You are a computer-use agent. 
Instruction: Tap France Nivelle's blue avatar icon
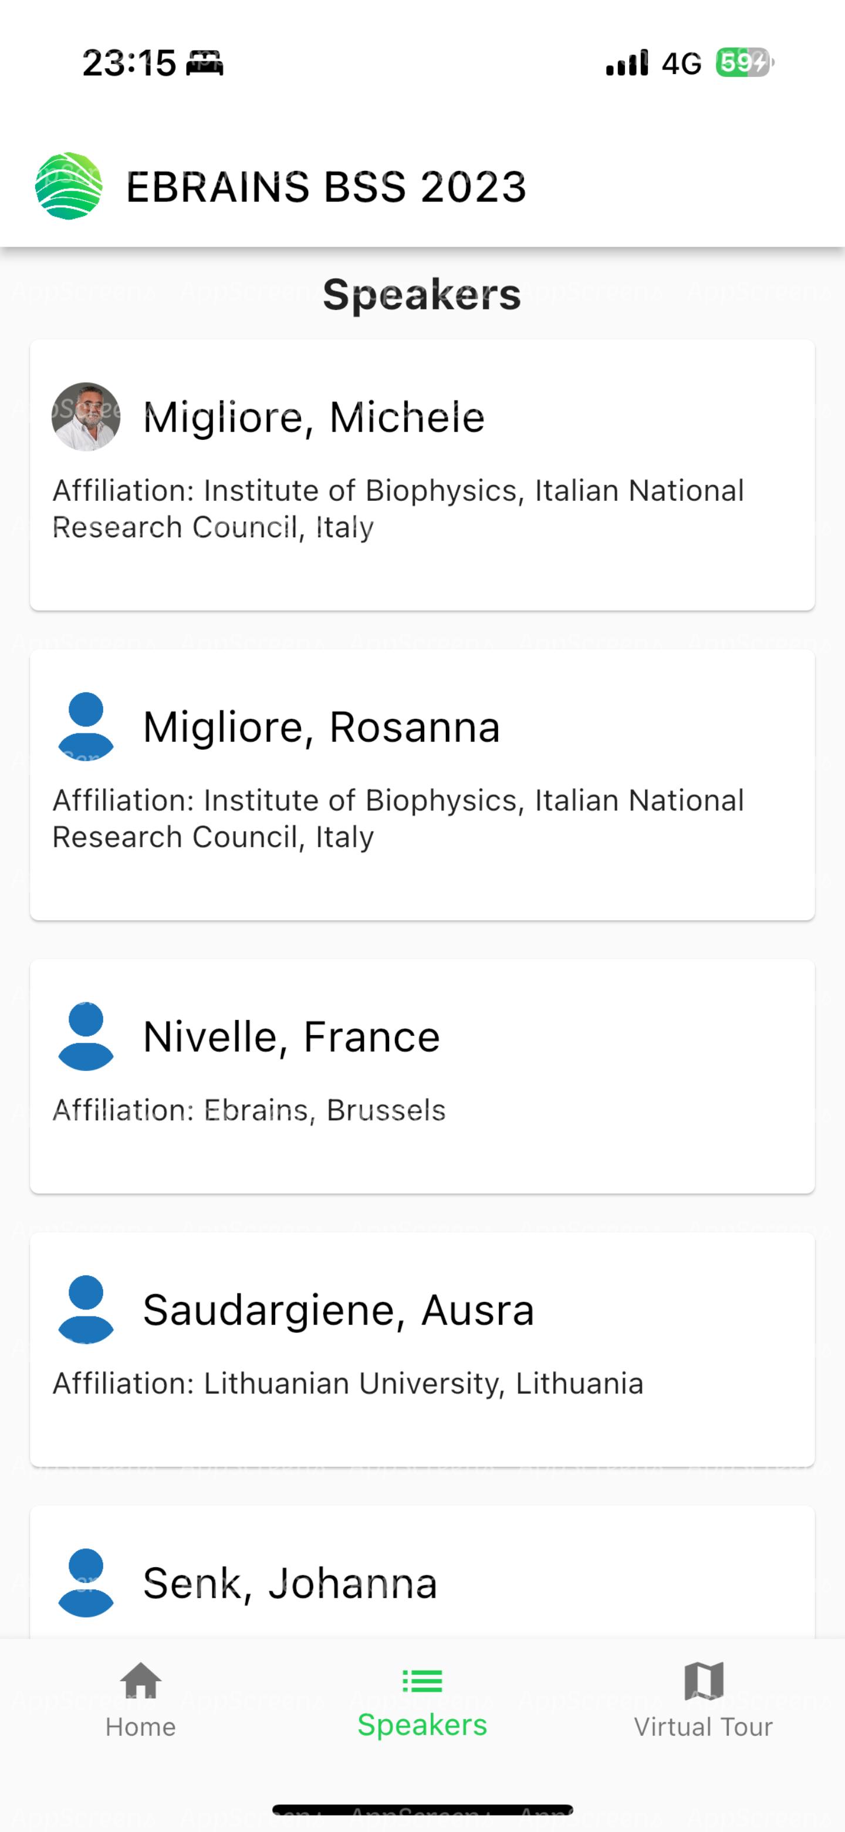86,1036
